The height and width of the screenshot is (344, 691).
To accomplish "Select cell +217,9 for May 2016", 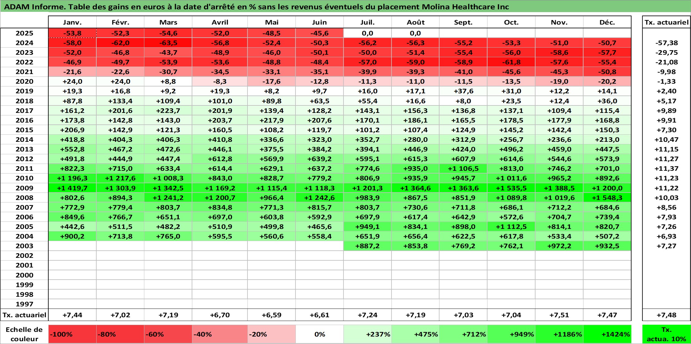I will 271,120.
